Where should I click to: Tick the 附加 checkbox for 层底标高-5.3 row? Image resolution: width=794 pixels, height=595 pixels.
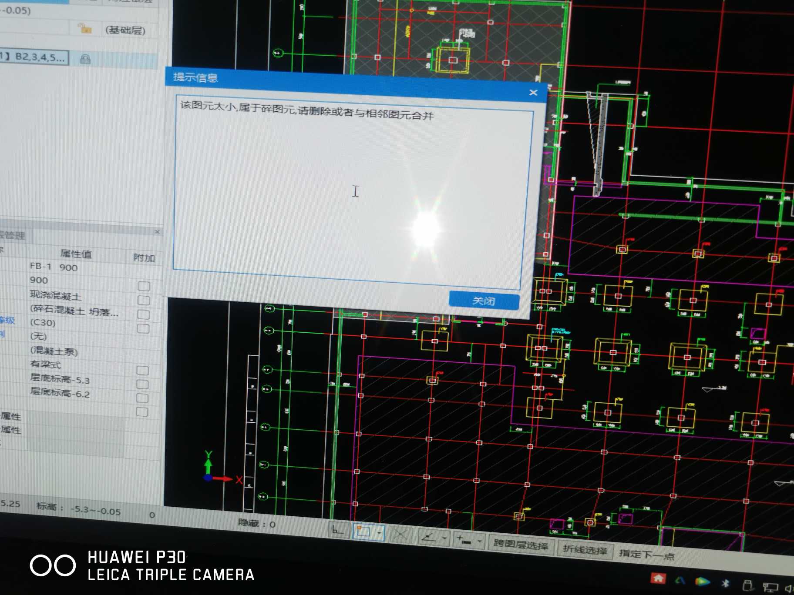point(142,384)
